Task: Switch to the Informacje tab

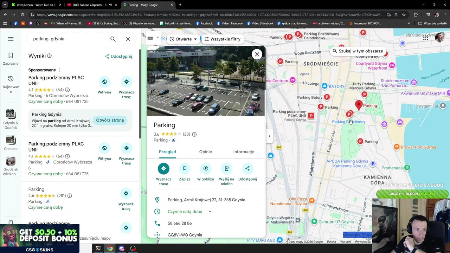Action: 244,152
